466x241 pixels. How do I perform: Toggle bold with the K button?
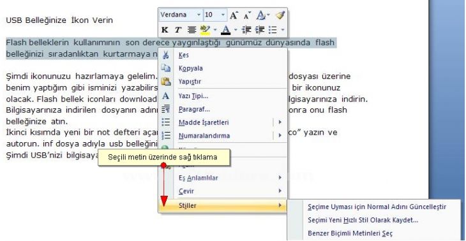pos(165,30)
